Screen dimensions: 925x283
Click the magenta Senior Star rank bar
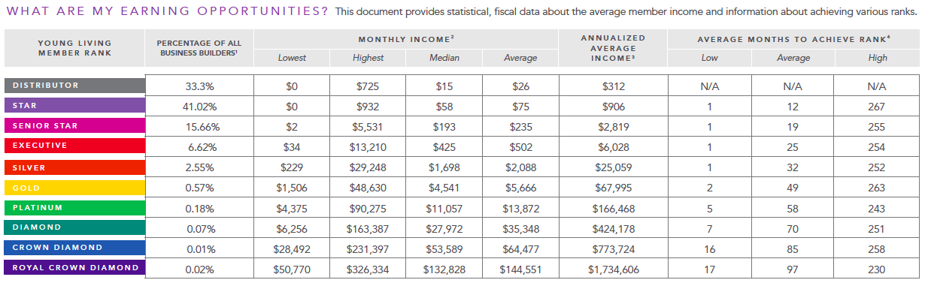click(x=74, y=126)
